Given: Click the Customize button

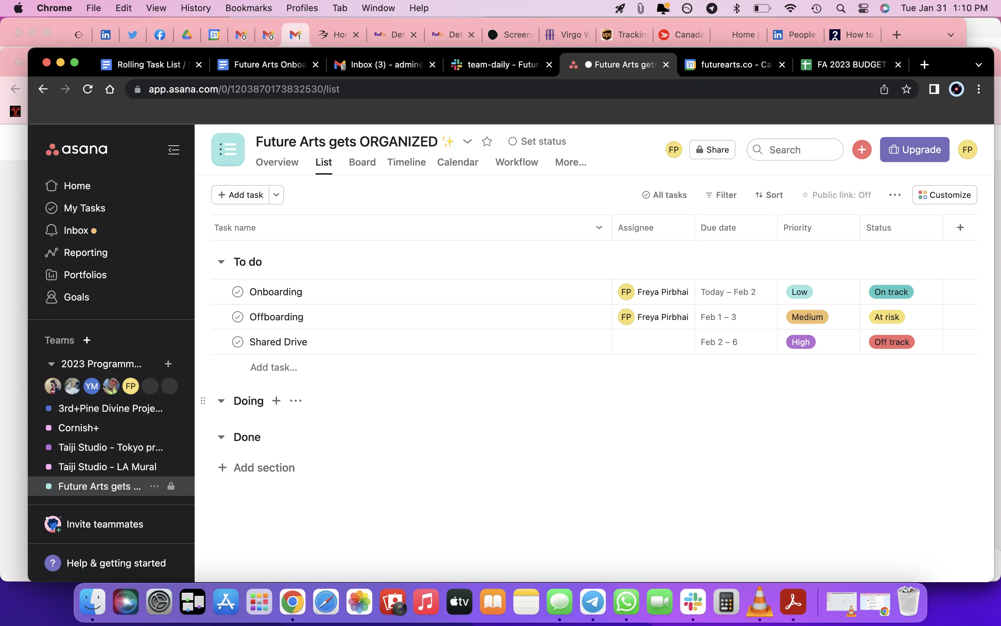Looking at the screenshot, I should (944, 195).
